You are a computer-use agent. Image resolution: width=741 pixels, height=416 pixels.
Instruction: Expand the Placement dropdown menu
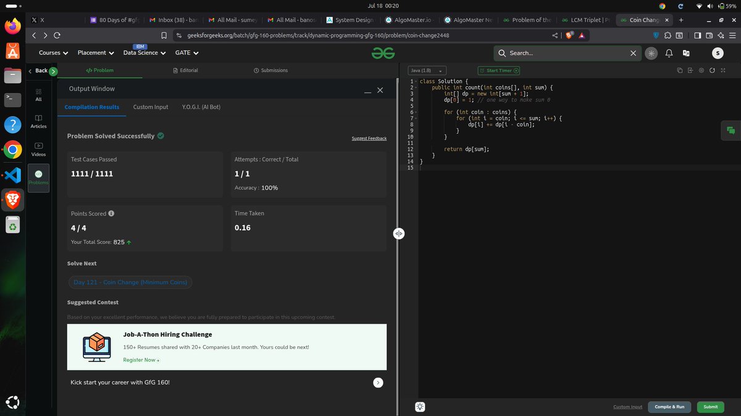point(96,53)
